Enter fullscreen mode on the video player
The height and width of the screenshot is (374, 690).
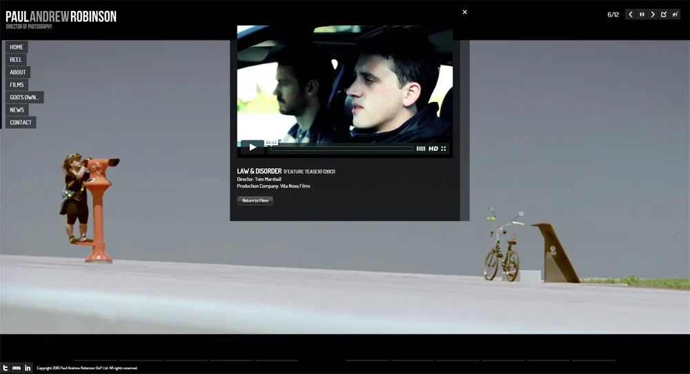[x=444, y=149]
